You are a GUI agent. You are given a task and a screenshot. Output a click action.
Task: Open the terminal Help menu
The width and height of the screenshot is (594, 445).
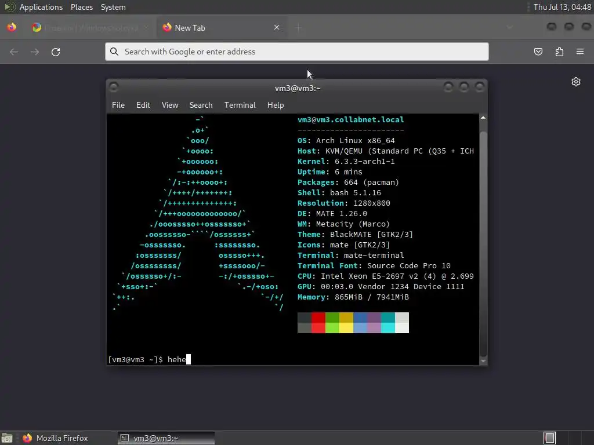coord(276,105)
